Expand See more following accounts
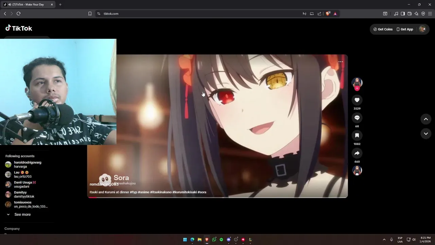Screen dimensions: 435x245 [19, 214]
